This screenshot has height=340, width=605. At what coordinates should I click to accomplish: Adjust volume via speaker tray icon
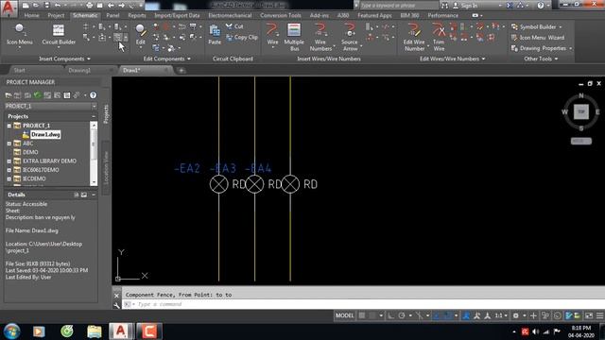pos(535,331)
